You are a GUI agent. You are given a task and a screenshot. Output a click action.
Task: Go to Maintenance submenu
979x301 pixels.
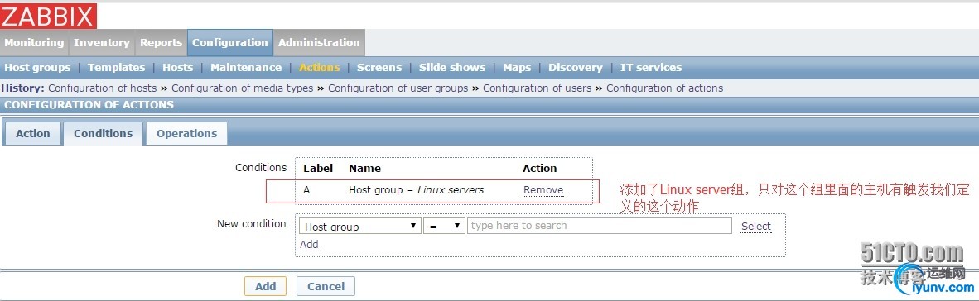246,67
